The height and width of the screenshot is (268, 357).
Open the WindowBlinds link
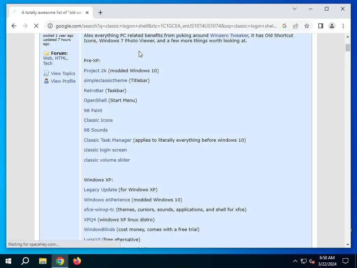click(x=99, y=230)
